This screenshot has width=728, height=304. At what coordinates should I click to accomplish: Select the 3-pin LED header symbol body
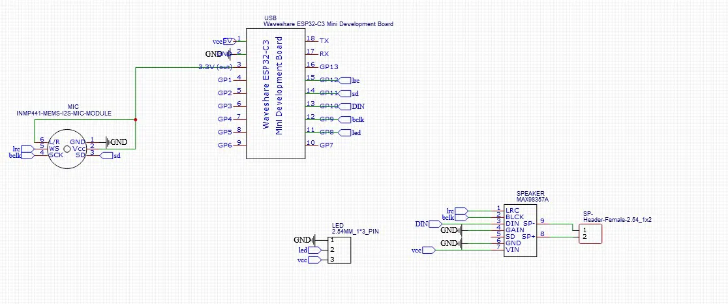(x=339, y=250)
